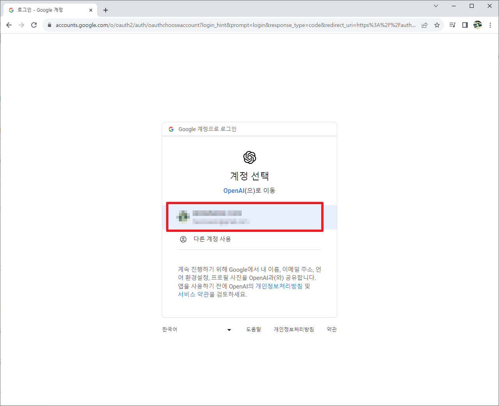This screenshot has height=406, width=499.
Task: Click the person icon beside 다른 계정 사용
Action: [x=183, y=239]
